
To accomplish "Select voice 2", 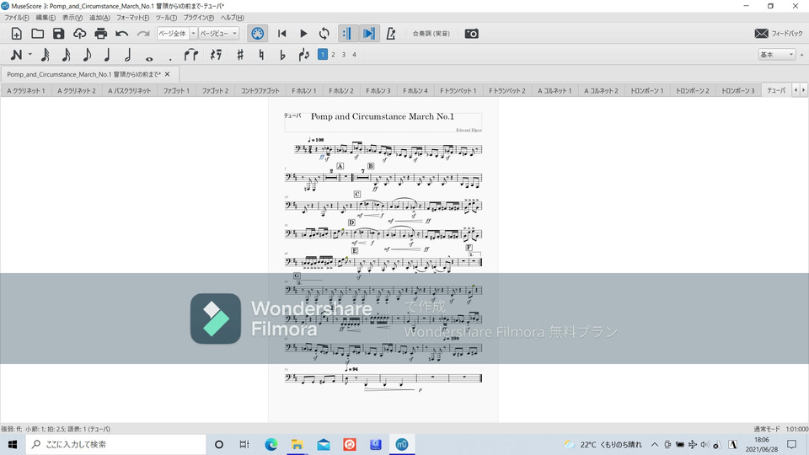I will click(334, 54).
